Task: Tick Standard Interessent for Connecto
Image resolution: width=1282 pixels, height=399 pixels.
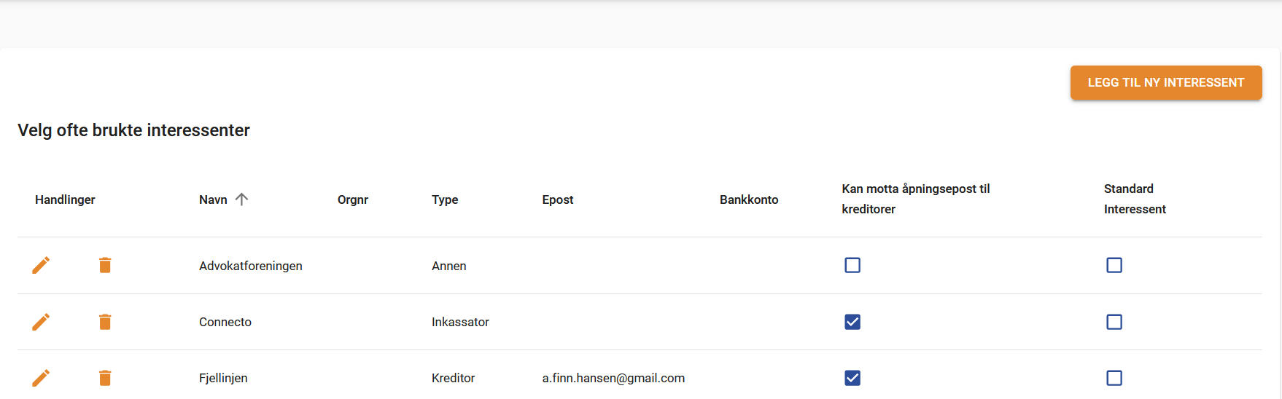Action: (1114, 322)
